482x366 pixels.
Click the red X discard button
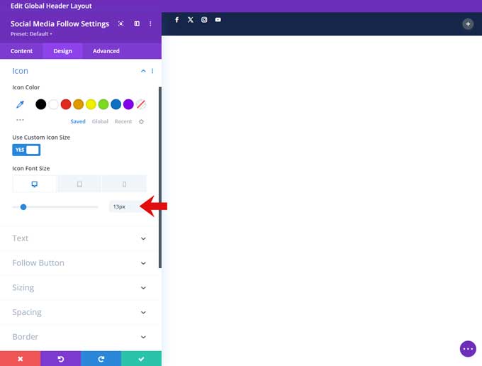click(x=20, y=359)
